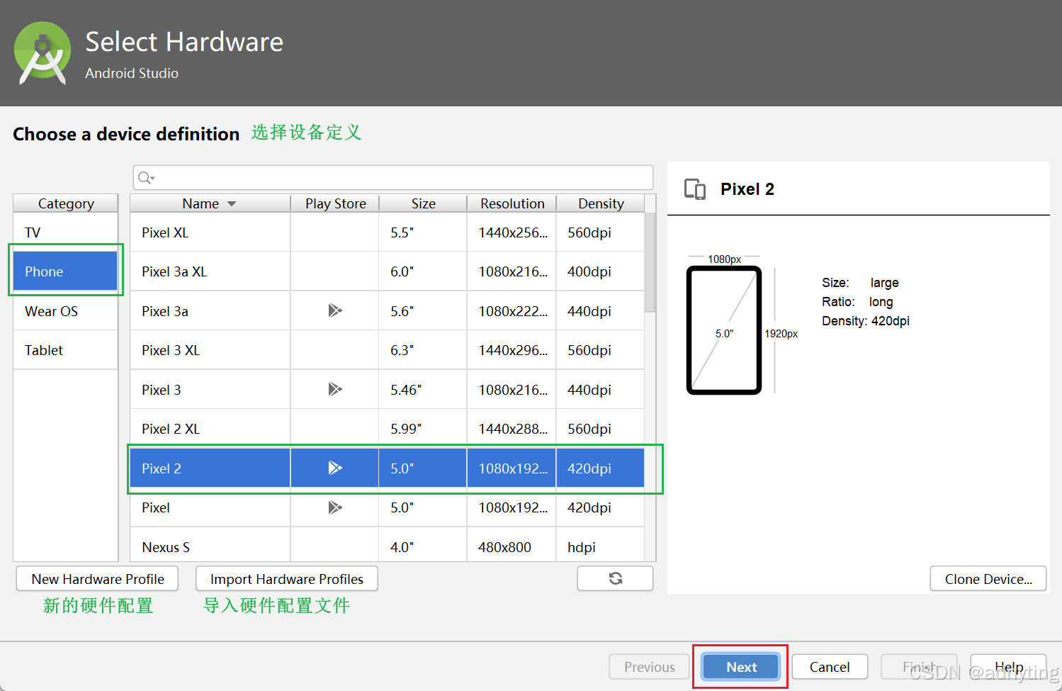Click the 5.5" size cell
The width and height of the screenshot is (1062, 691).
coord(423,232)
